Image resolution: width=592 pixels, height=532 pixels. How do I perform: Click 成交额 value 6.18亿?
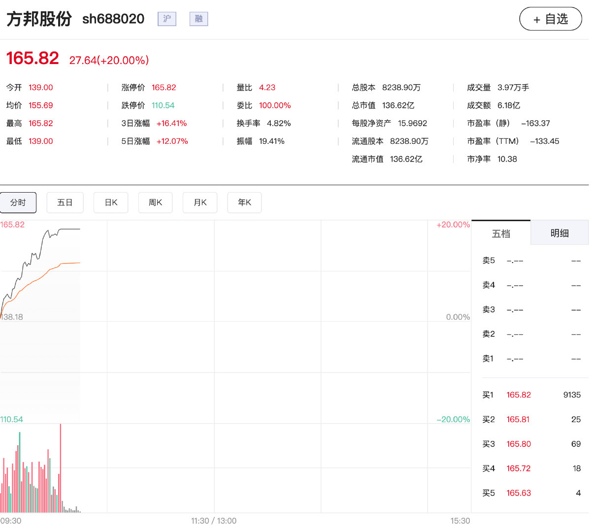coord(509,105)
